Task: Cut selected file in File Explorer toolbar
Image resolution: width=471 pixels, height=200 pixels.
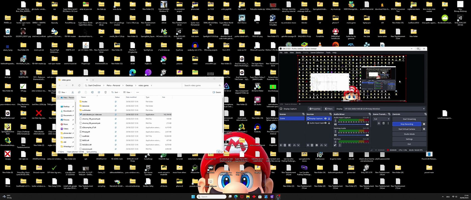Action: 73,92
